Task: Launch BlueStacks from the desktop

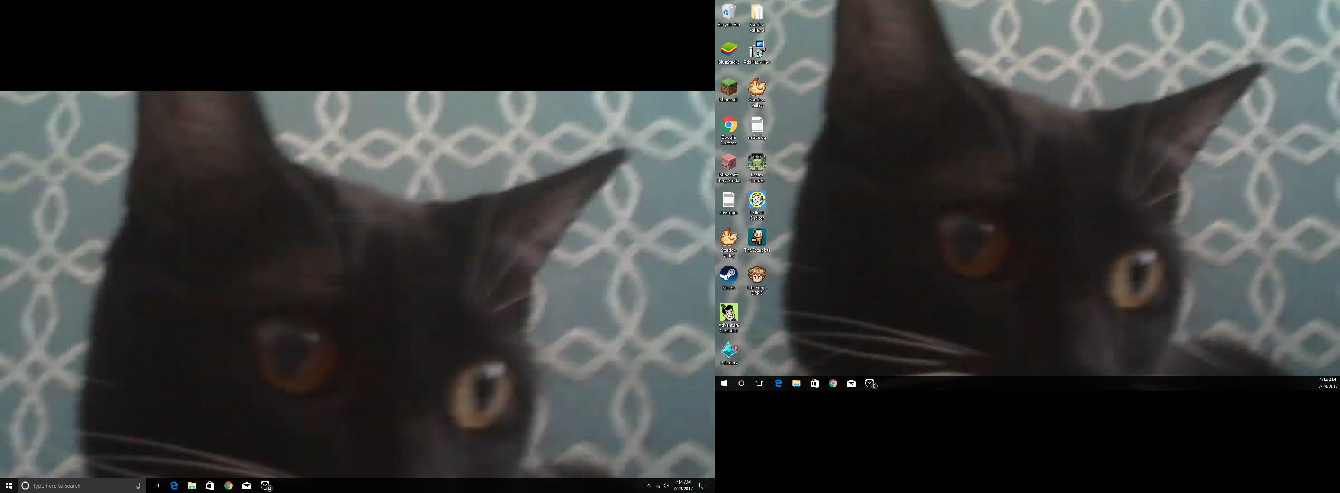Action: (x=729, y=53)
